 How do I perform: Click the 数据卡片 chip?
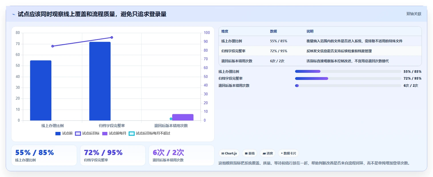tap(288, 153)
